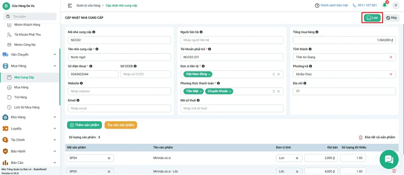
Task: Expand the Báo Cáo sidebar section
Action: pyautogui.click(x=30, y=163)
